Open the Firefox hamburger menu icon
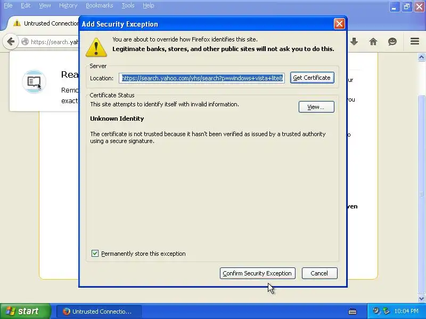 [415, 41]
